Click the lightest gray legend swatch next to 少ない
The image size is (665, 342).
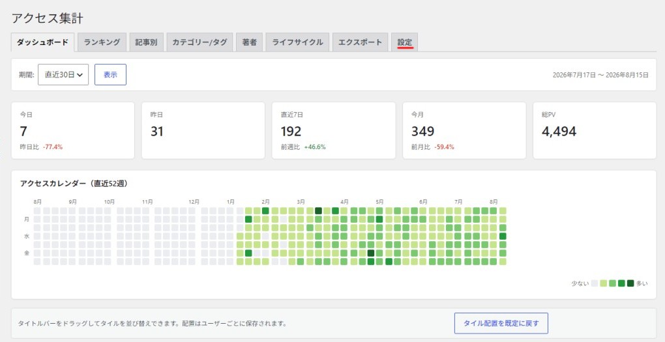point(595,283)
